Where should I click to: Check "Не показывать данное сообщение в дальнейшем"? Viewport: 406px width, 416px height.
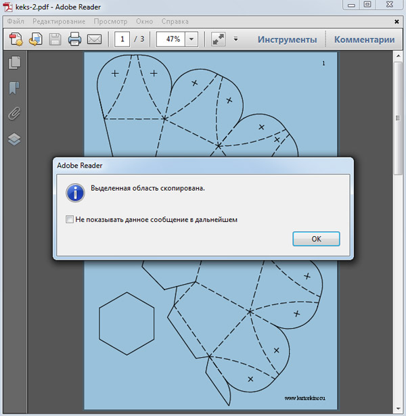tap(70, 219)
